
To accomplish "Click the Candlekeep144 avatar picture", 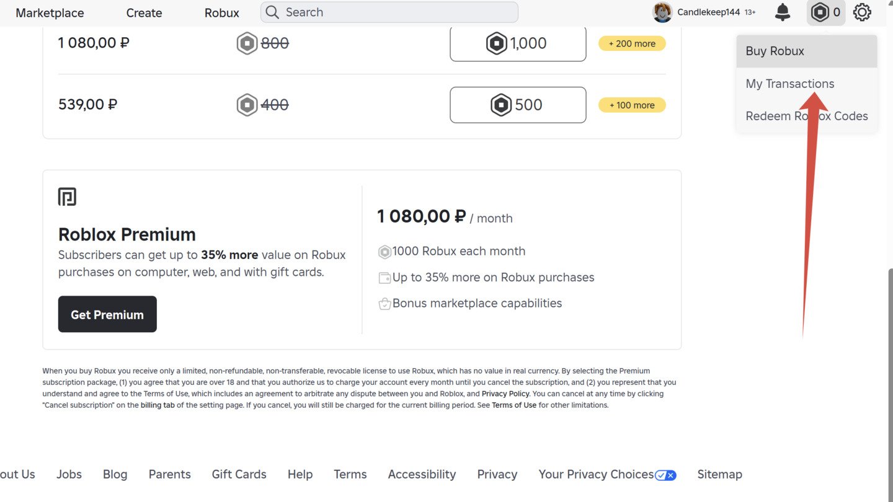I will (662, 12).
